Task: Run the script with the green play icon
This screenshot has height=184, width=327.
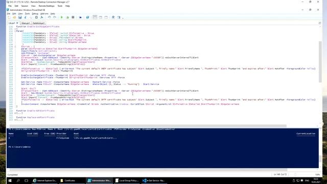Action: (x=62, y=17)
